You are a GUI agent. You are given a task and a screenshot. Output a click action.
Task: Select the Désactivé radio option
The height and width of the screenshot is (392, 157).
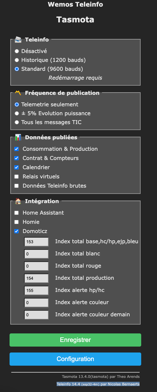[x=17, y=51]
